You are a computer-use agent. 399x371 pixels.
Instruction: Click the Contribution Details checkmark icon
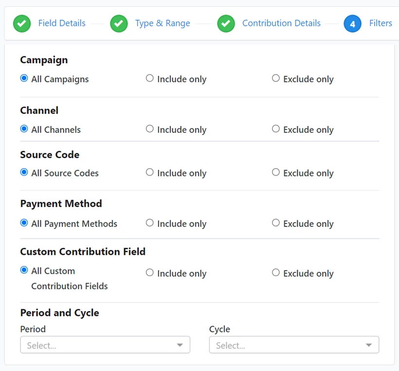pos(226,23)
